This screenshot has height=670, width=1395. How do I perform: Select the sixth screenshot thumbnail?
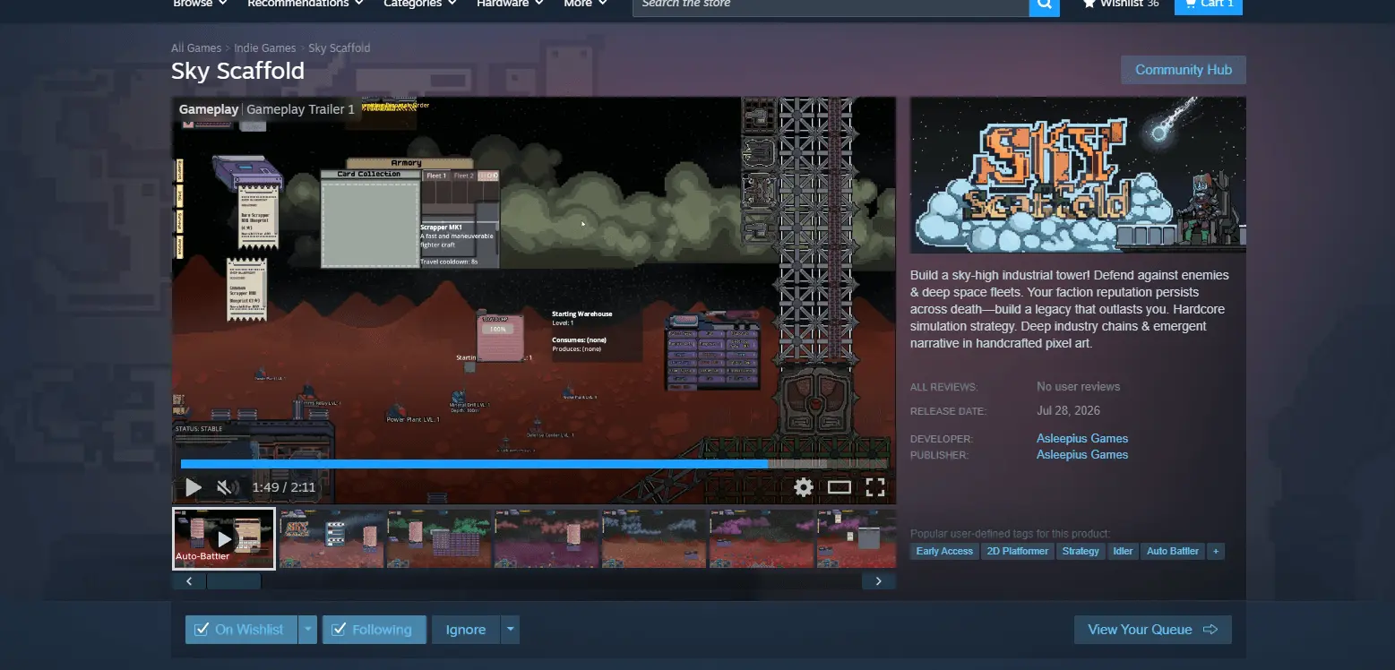(762, 539)
